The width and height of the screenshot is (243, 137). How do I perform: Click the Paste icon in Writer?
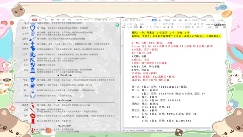(124, 24)
